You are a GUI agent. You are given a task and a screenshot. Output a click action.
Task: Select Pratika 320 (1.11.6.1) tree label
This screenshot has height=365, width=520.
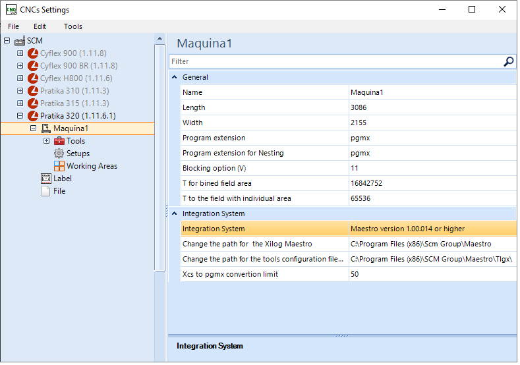pos(78,116)
